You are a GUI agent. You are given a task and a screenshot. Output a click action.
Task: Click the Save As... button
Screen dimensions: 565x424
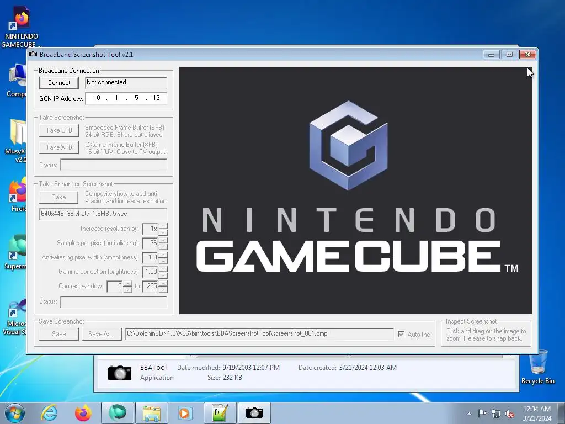pyautogui.click(x=102, y=334)
